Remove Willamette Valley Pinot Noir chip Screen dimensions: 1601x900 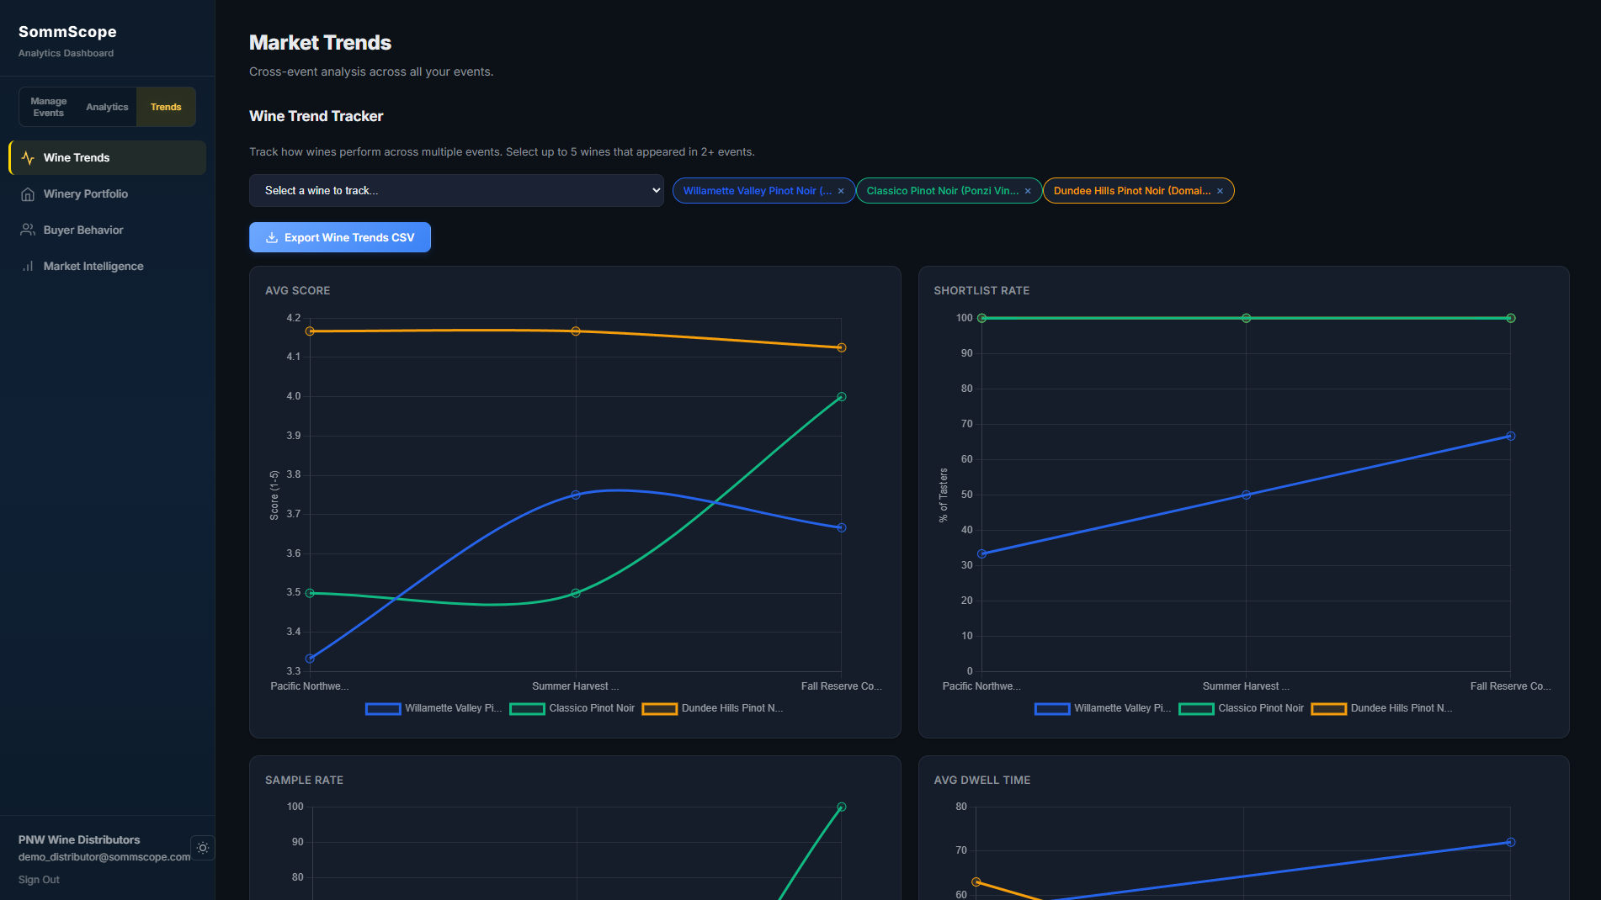click(x=841, y=192)
